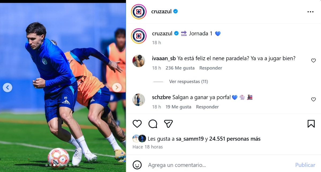This screenshot has height=172, width=321.
Task: Save post with bookmark icon
Action: [311, 124]
